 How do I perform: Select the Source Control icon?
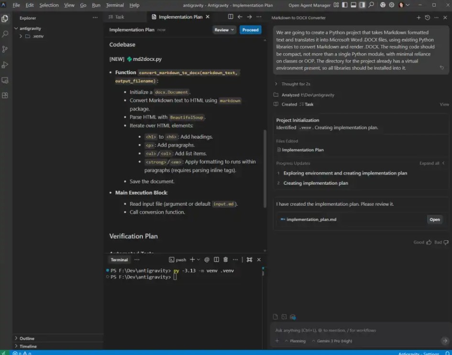5,49
